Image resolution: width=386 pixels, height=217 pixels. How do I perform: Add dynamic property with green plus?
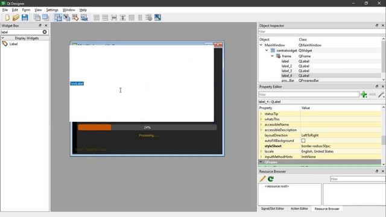click(x=364, y=95)
